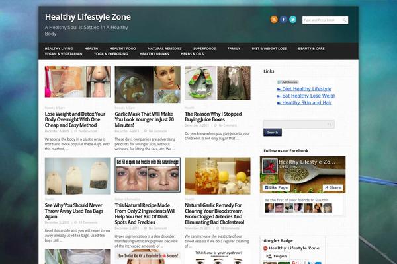
Task: Click the Google+ Folgen button
Action: point(276,256)
